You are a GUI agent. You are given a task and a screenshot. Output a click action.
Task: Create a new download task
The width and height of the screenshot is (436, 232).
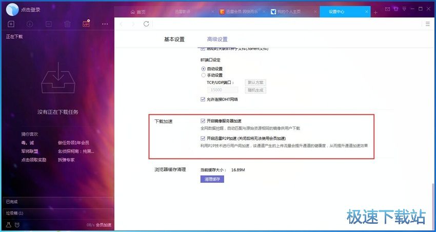11,24
